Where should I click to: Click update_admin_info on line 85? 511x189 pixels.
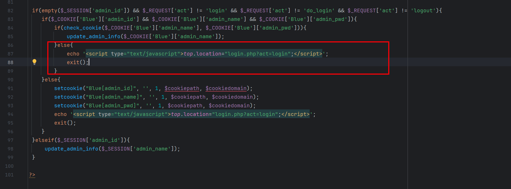pyautogui.click(x=94, y=37)
